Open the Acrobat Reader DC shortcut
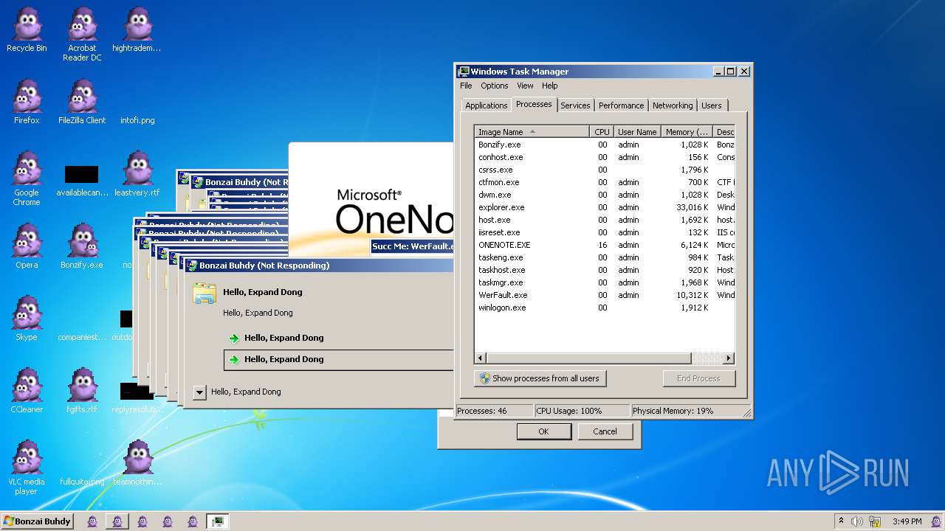Screen dimensions: 945x531 pyautogui.click(x=82, y=34)
